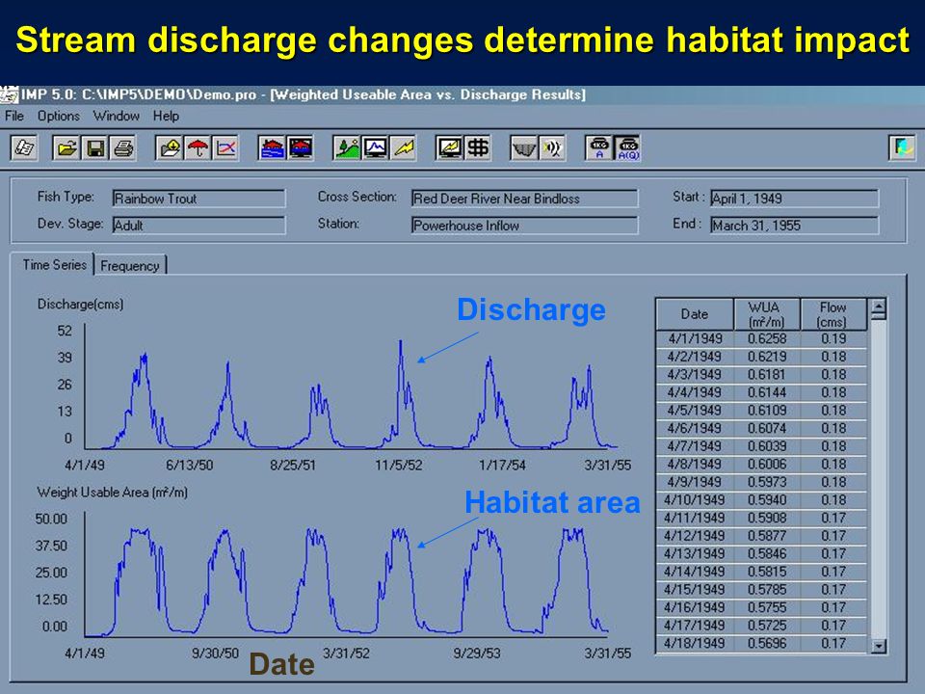925x694 pixels.
Task: Click the crossed line chart icon
Action: (225, 147)
